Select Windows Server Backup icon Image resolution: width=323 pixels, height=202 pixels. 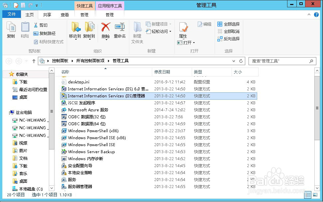[x=64, y=152]
